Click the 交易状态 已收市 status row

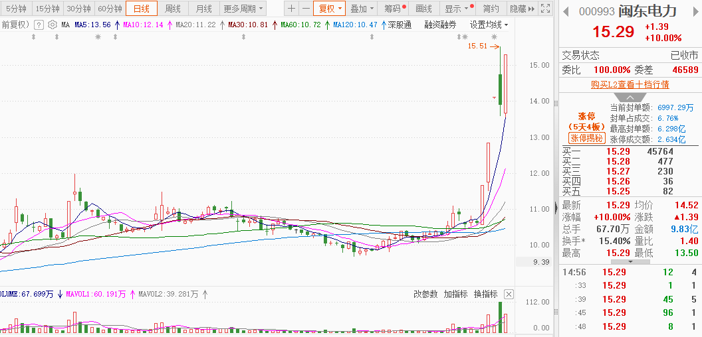point(630,56)
